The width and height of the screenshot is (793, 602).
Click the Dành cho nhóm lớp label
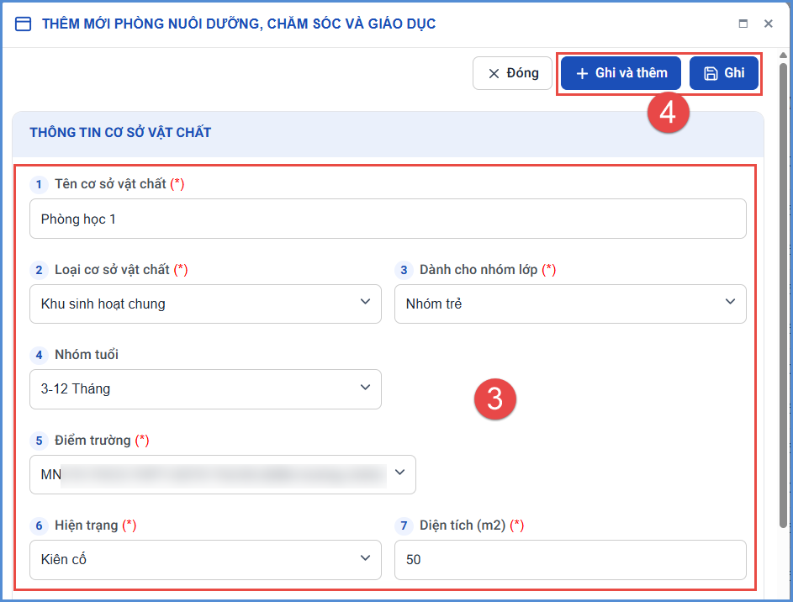click(478, 269)
